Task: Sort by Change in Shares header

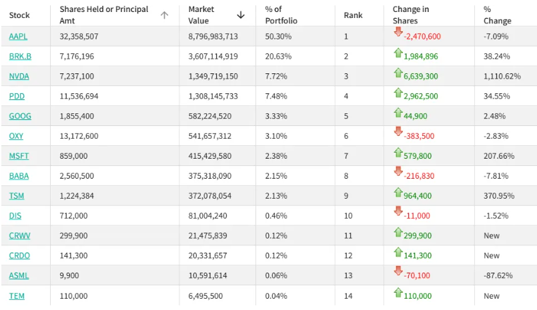Action: point(411,15)
